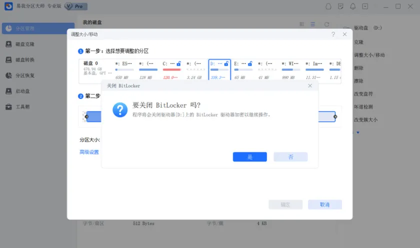Close the 调整大小/移动 dialog

[344, 35]
